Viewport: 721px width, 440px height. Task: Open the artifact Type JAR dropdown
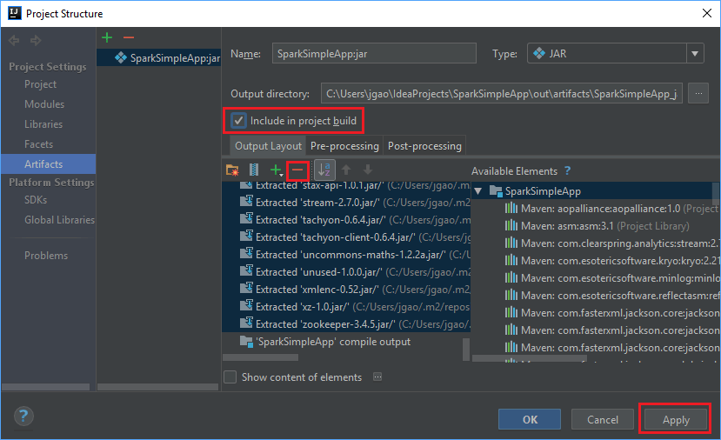click(615, 54)
